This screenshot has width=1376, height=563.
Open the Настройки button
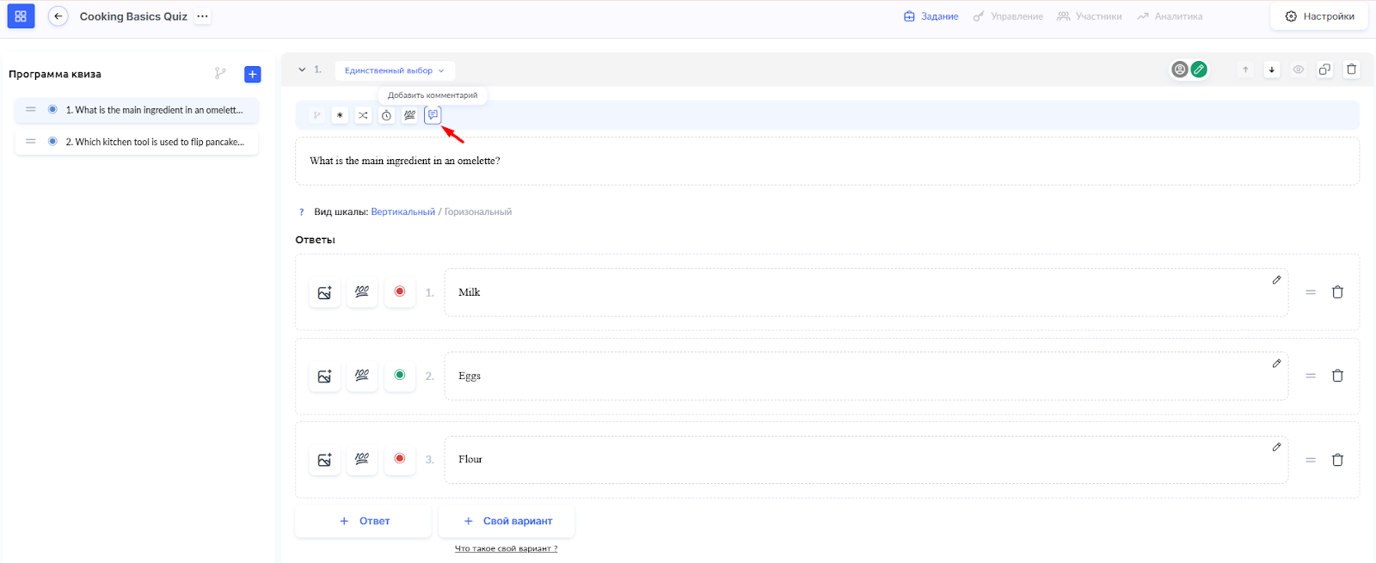click(1319, 16)
